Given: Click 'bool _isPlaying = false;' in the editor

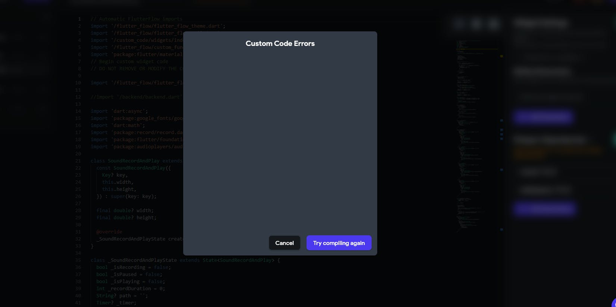Looking at the screenshot, I should click(x=131, y=281).
